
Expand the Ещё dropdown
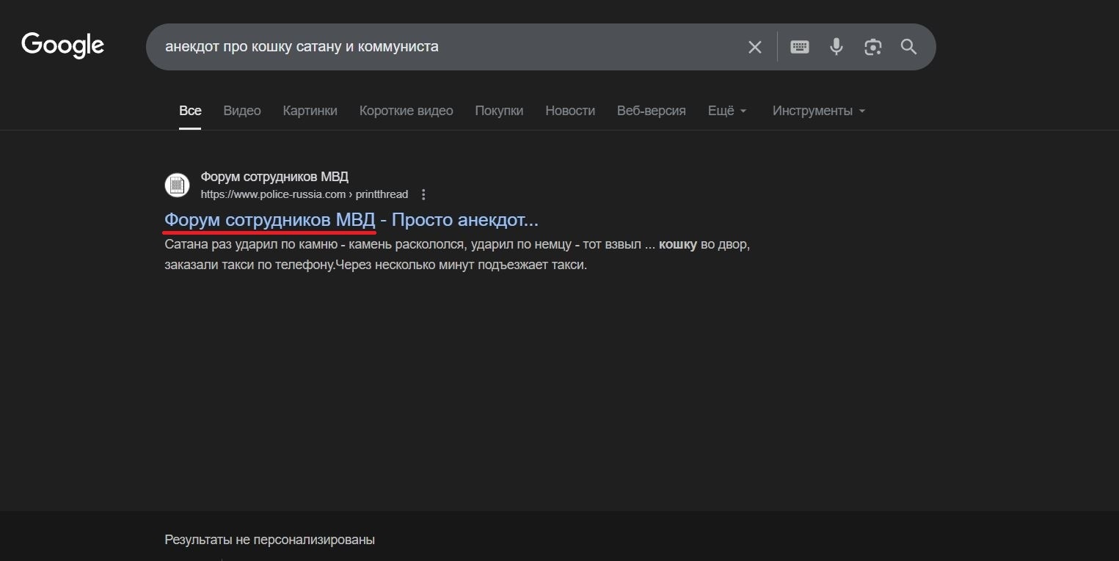726,111
